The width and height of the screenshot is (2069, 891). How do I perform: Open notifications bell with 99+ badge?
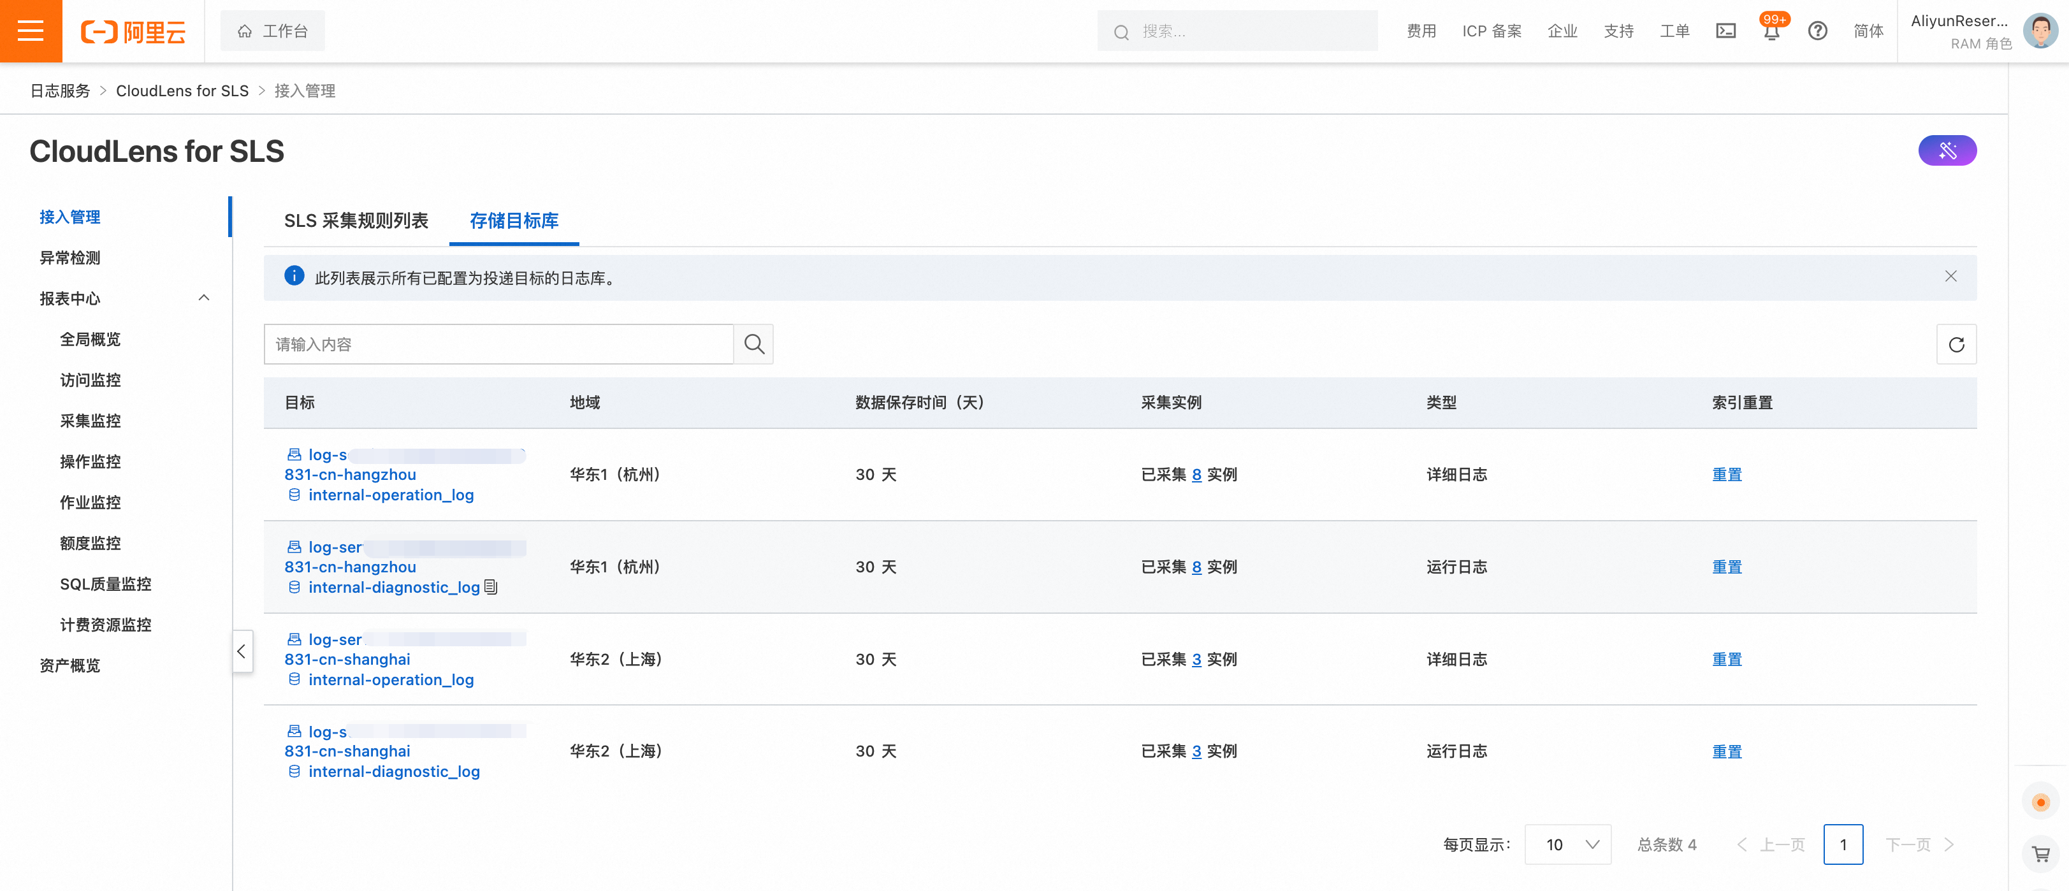(x=1772, y=30)
